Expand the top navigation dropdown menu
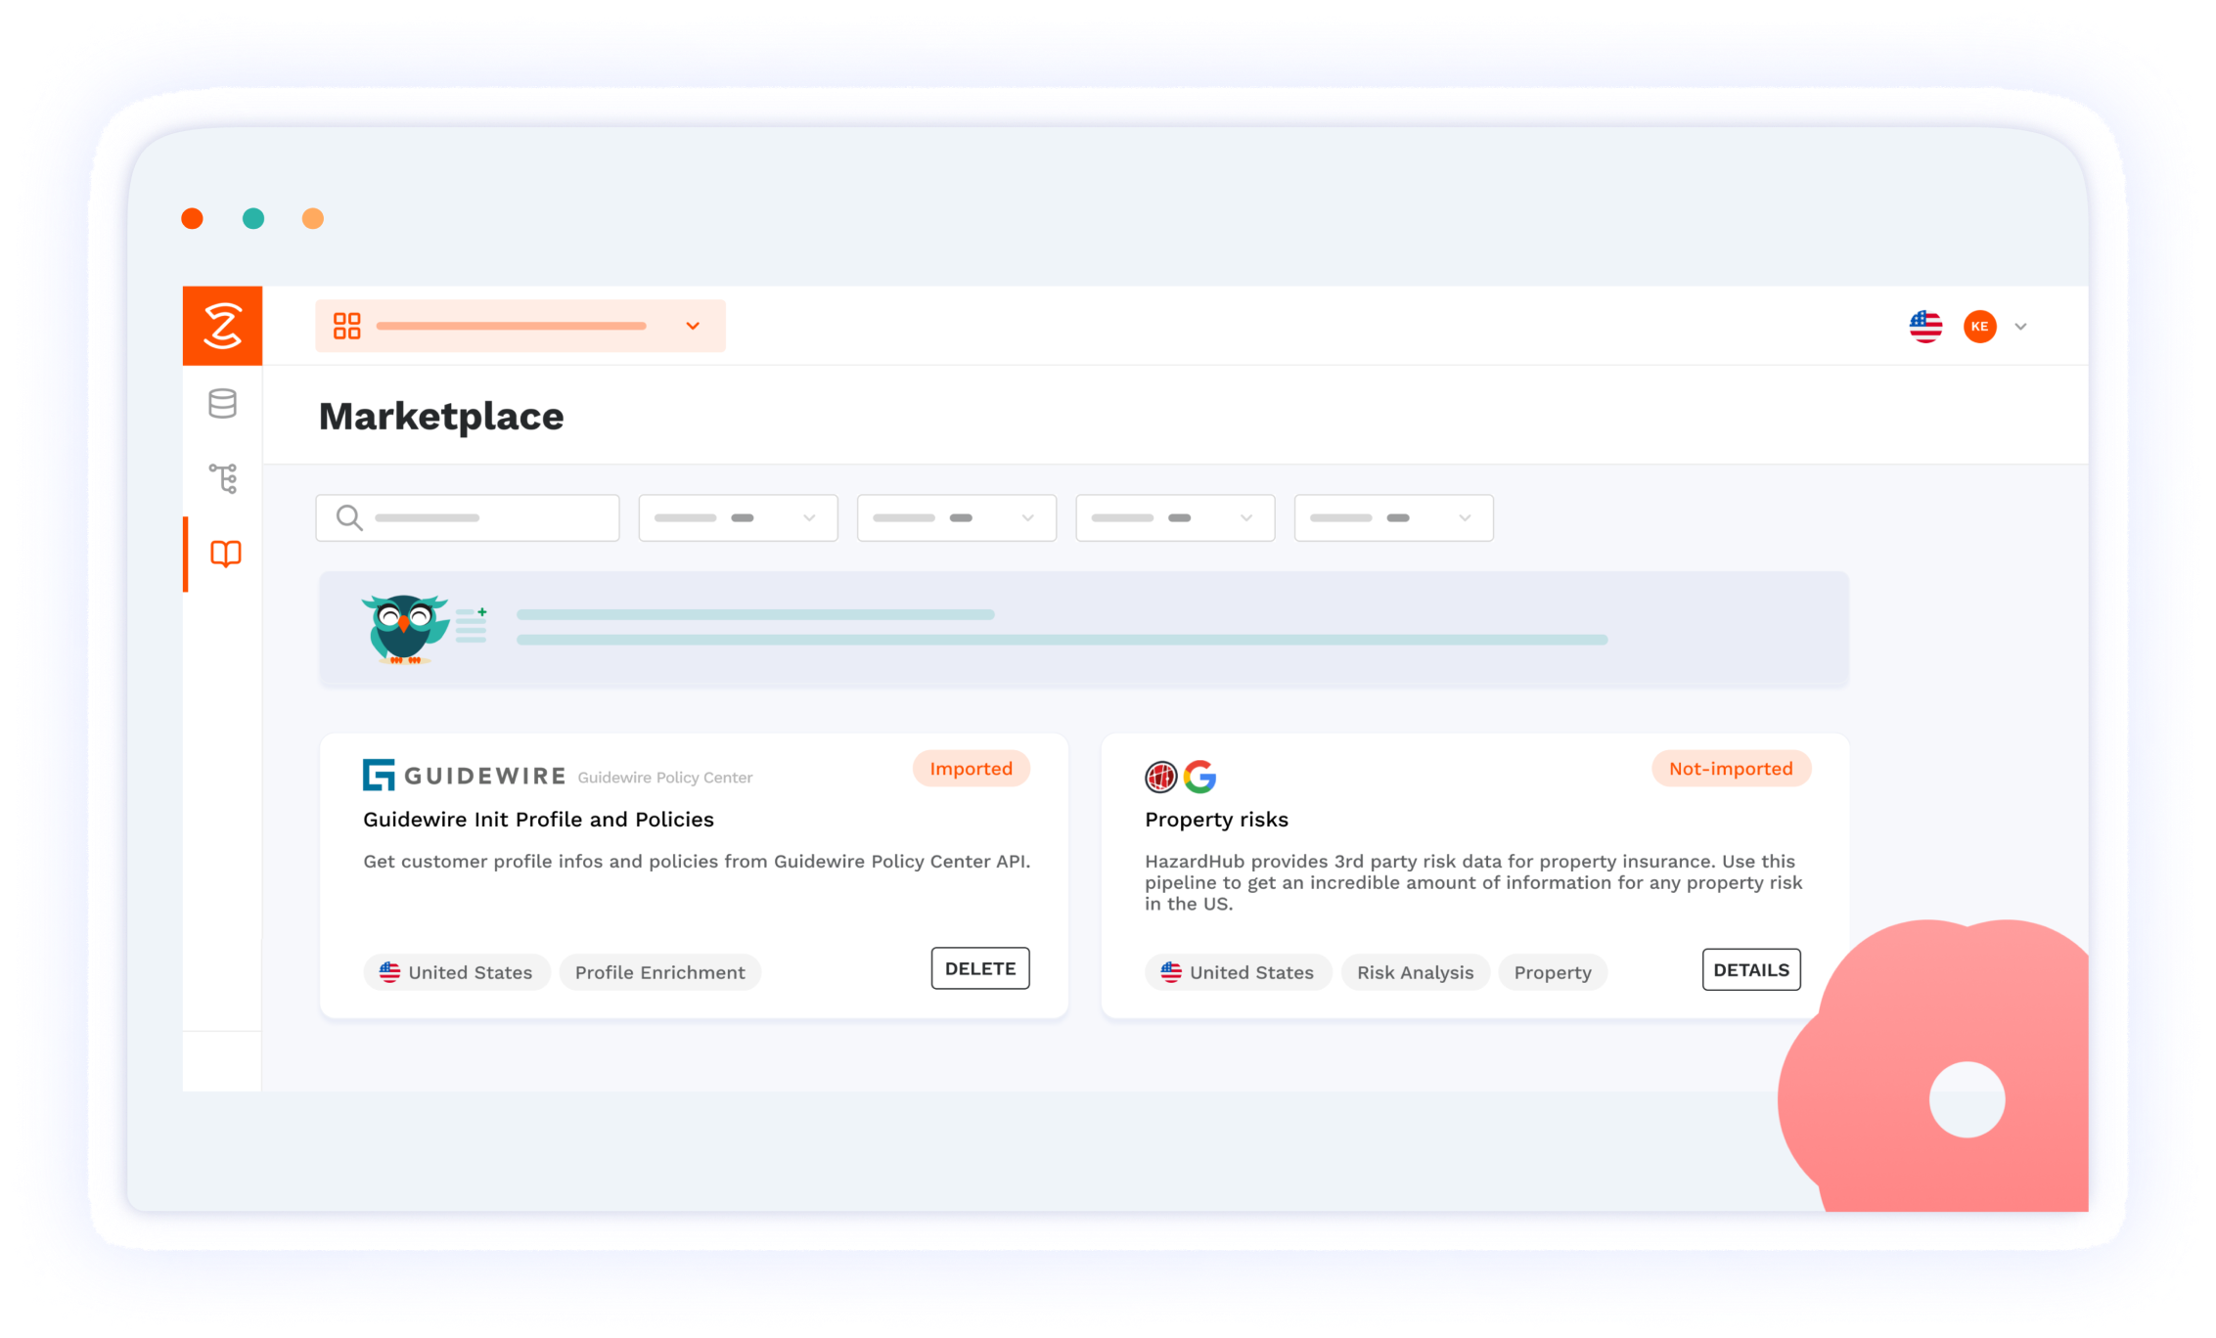This screenshot has width=2216, height=1338. pos(694,326)
